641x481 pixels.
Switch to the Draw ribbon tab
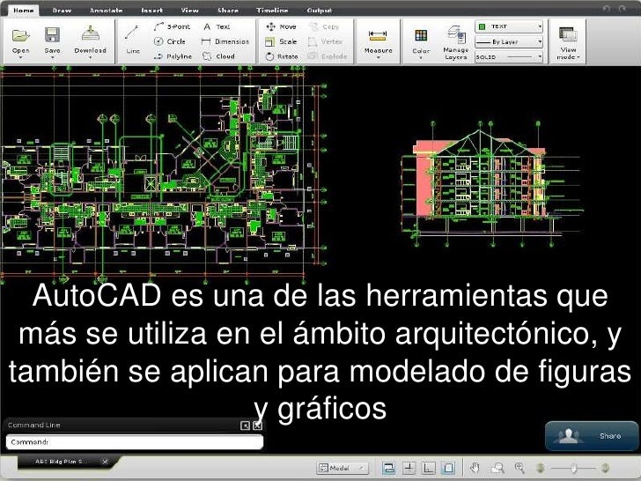click(62, 11)
